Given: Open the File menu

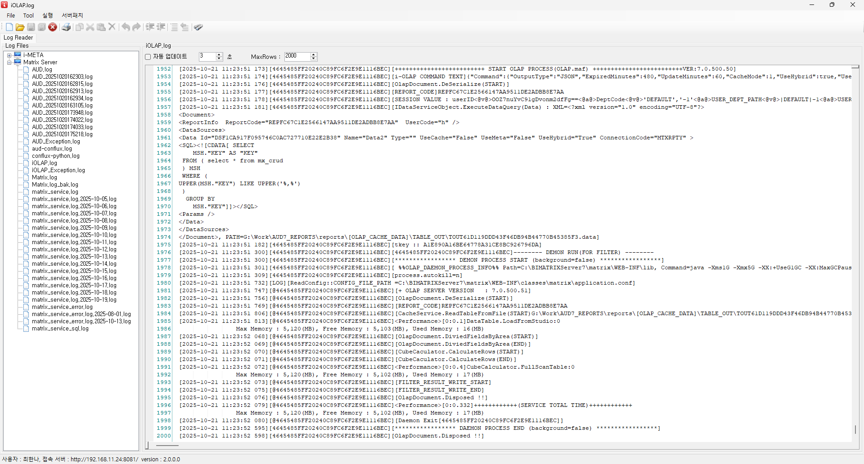Looking at the screenshot, I should point(11,15).
